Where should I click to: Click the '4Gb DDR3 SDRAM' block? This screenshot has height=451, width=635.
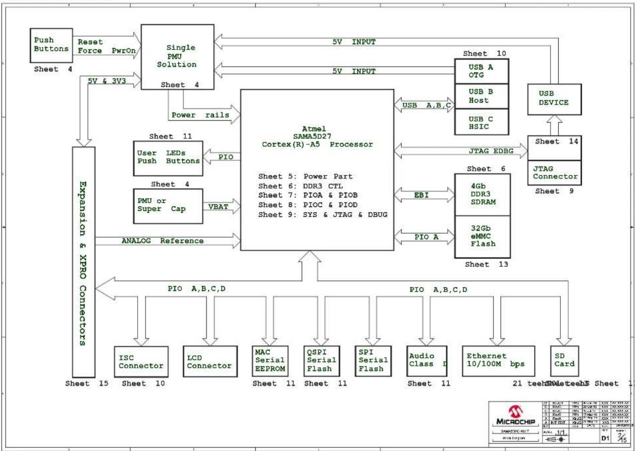click(x=482, y=194)
